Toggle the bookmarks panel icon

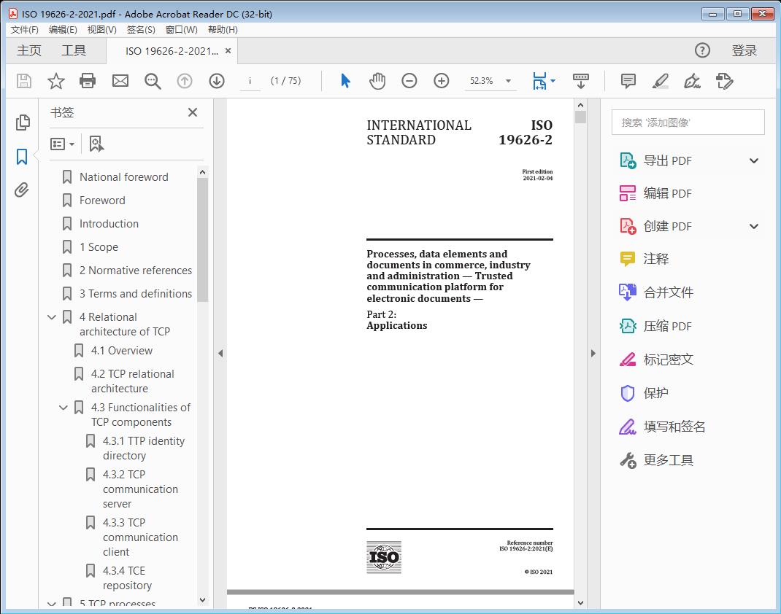(22, 156)
